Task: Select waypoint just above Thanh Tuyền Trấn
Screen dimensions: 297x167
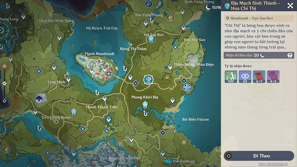Action: pyautogui.click(x=105, y=98)
